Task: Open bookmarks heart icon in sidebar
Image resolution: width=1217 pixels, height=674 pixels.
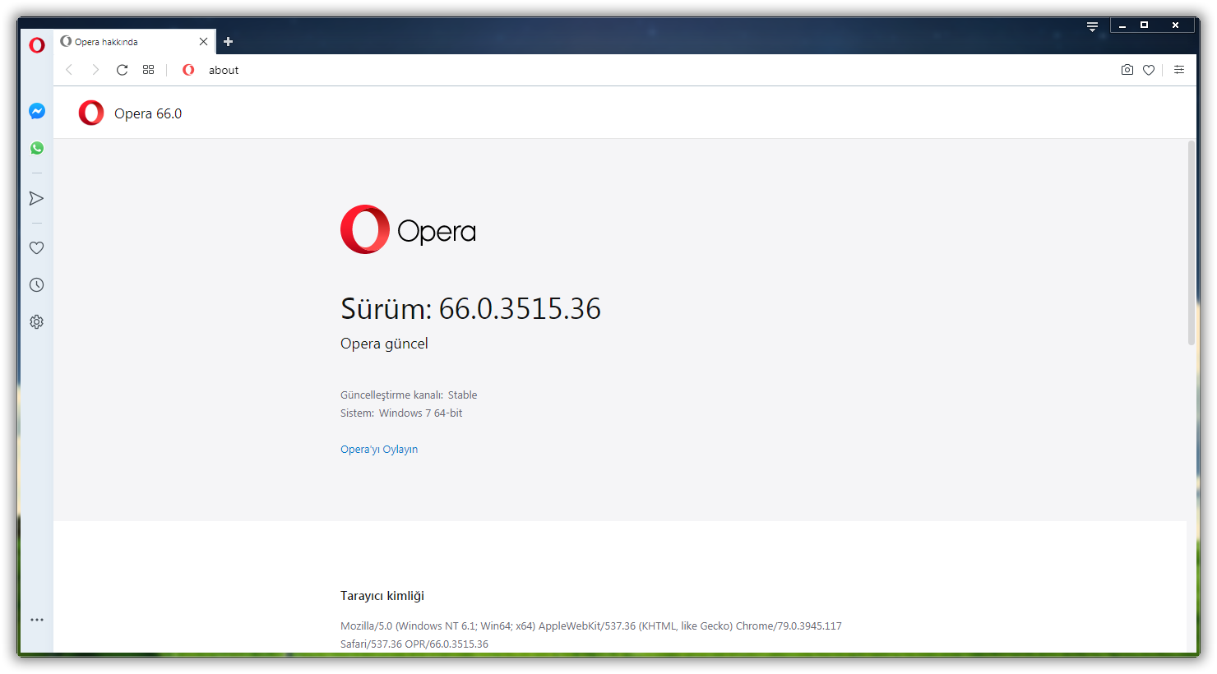Action: [x=37, y=247]
